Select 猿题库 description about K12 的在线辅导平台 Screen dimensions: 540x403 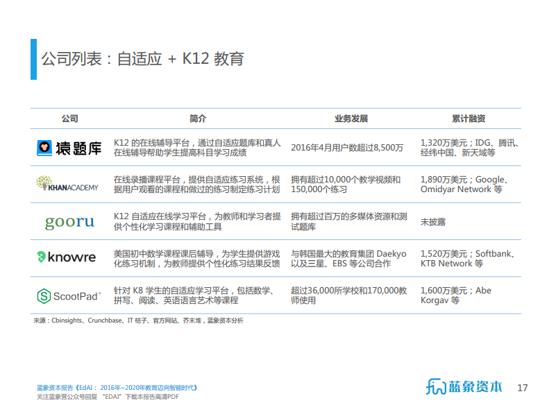tap(197, 148)
